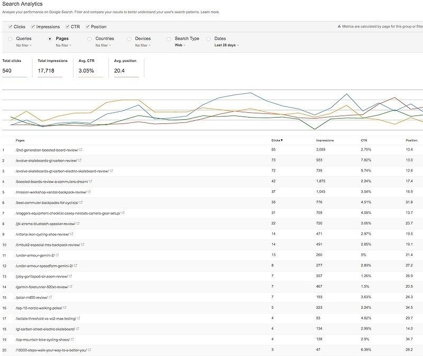Uncheck the Clicks metric checkbox
The image size is (423, 356).
(10, 26)
